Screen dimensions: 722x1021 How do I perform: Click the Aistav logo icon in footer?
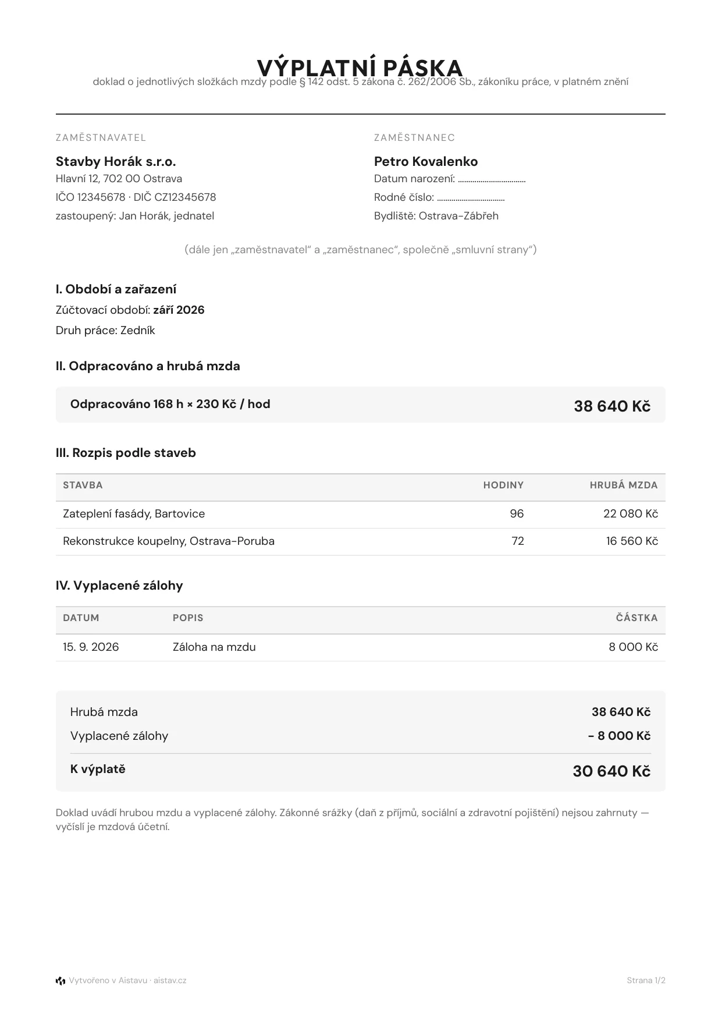61,981
